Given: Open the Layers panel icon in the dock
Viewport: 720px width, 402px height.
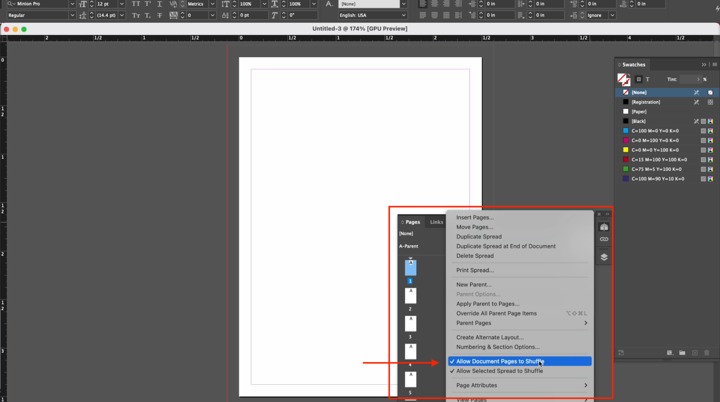Looking at the screenshot, I should click(604, 257).
